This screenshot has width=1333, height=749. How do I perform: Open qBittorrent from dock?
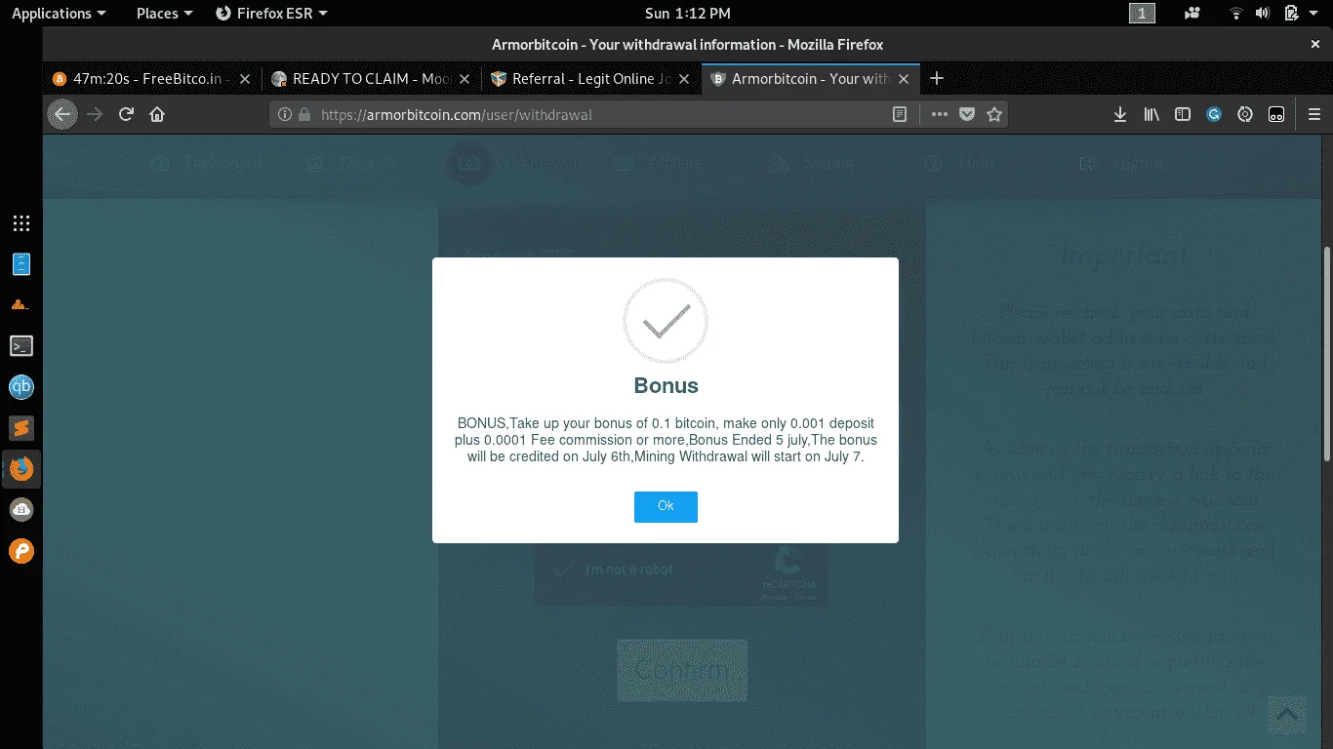[21, 387]
